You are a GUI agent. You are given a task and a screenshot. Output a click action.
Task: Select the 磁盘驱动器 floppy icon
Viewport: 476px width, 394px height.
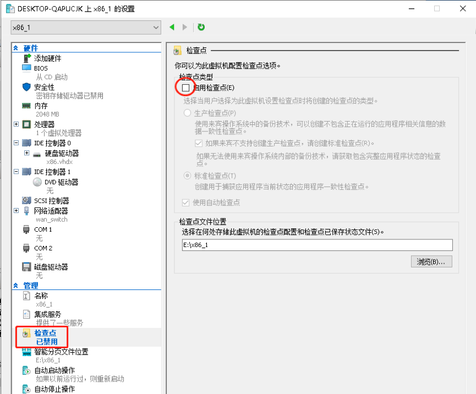pos(27,267)
